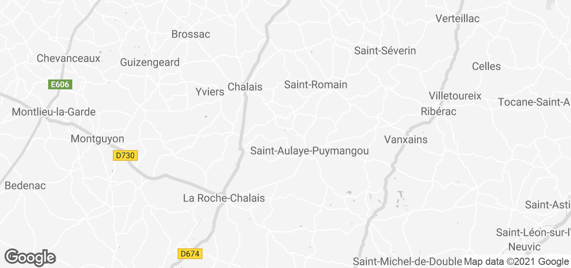The height and width of the screenshot is (268, 571).
Task: Select Chevanceaux on the map
Action: click(x=69, y=59)
